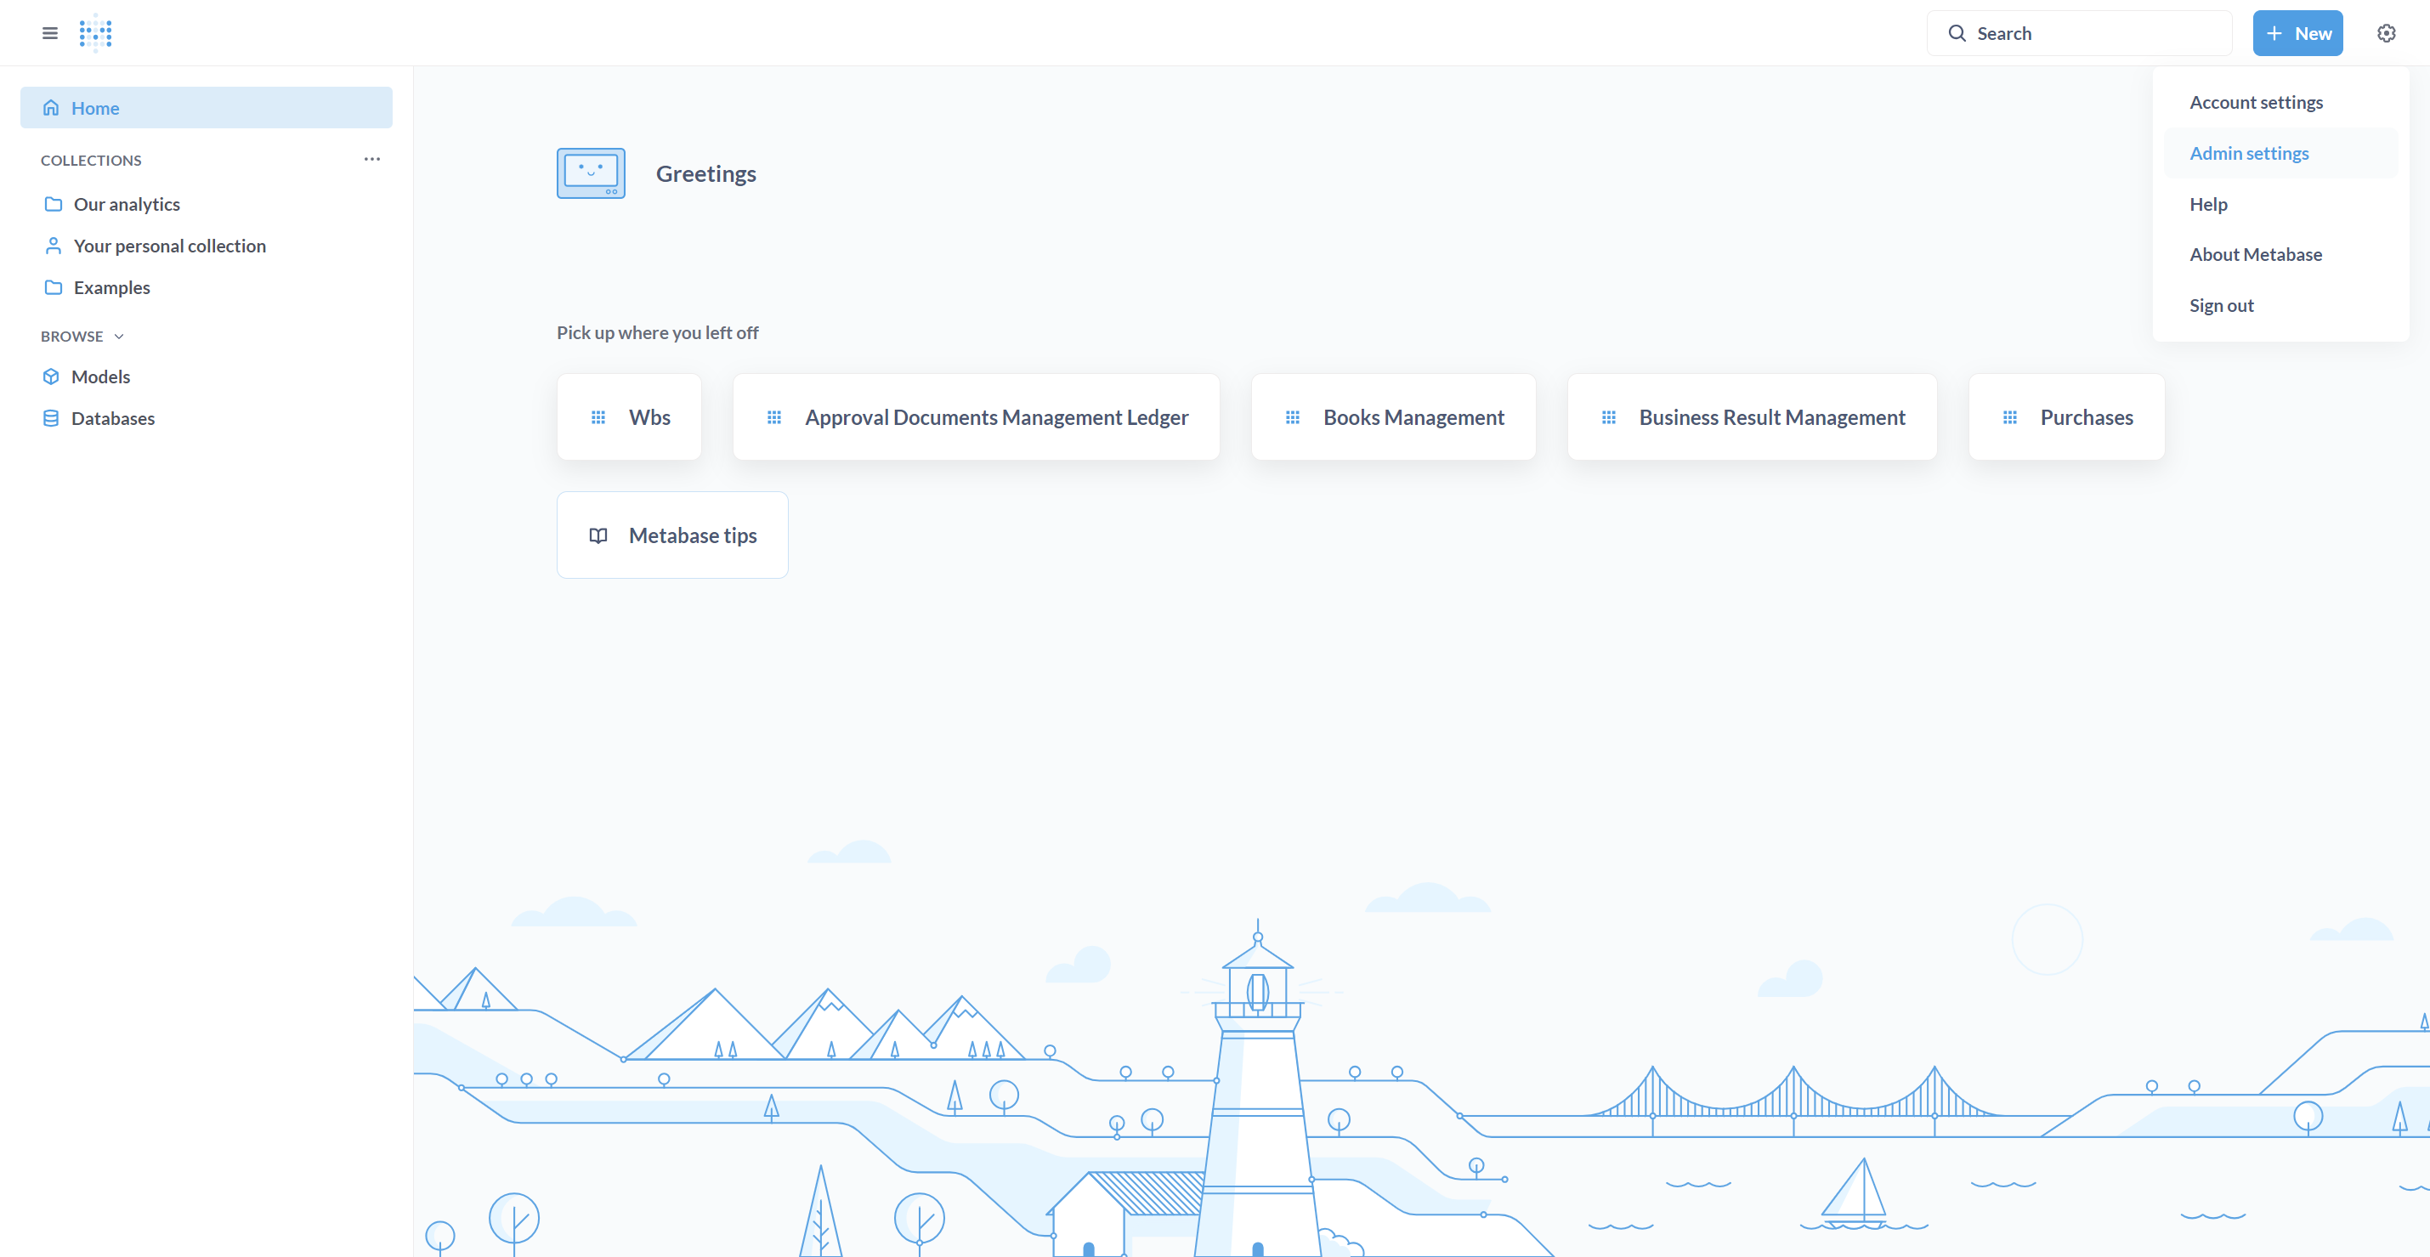Image resolution: width=2430 pixels, height=1257 pixels.
Task: Click the blue New button
Action: click(2297, 33)
